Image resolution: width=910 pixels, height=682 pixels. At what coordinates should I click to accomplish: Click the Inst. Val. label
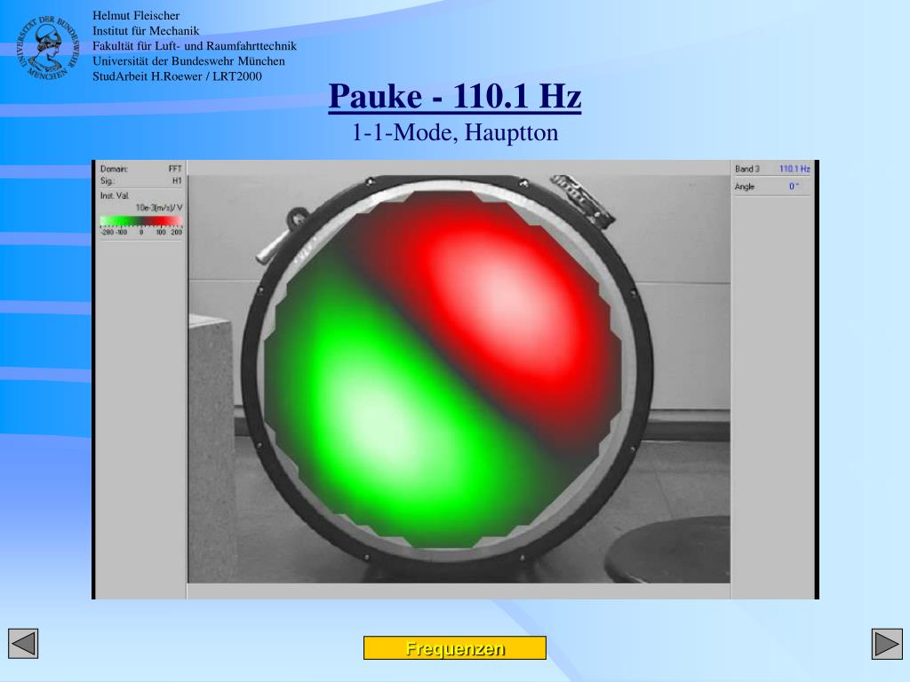coord(115,195)
